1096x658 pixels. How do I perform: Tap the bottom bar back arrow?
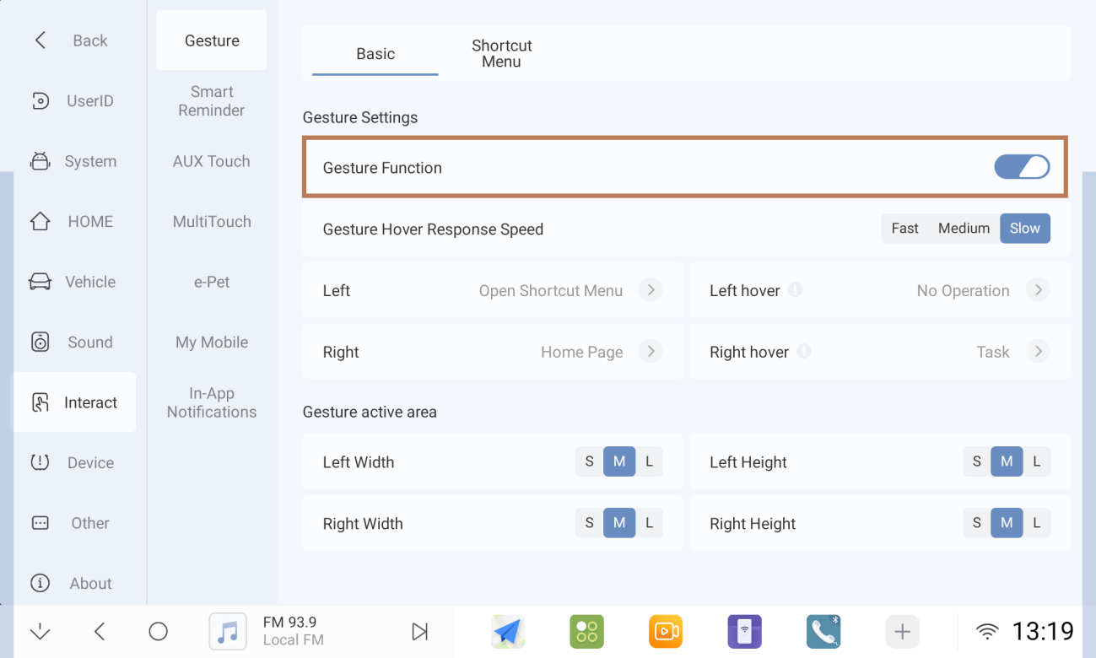(100, 631)
